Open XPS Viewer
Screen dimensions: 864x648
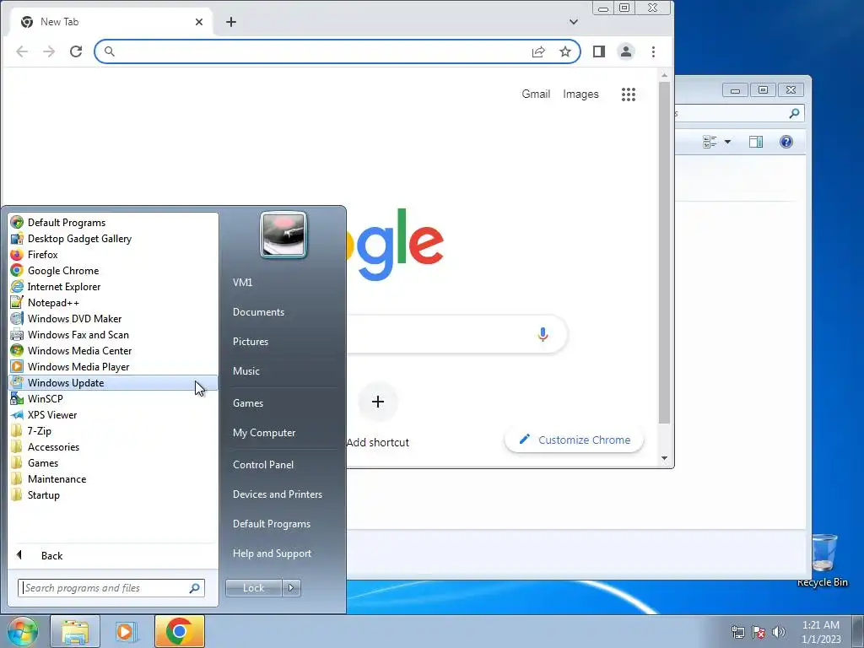click(113, 414)
